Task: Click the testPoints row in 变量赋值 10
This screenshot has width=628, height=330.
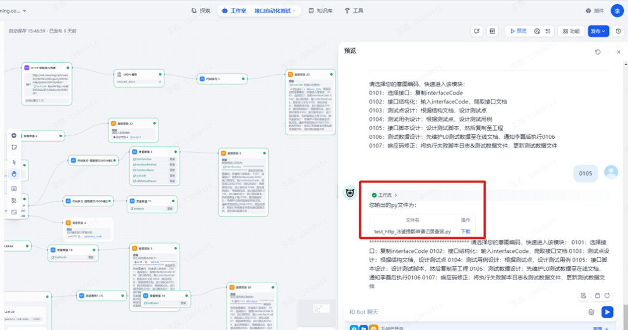Action: coord(73,257)
